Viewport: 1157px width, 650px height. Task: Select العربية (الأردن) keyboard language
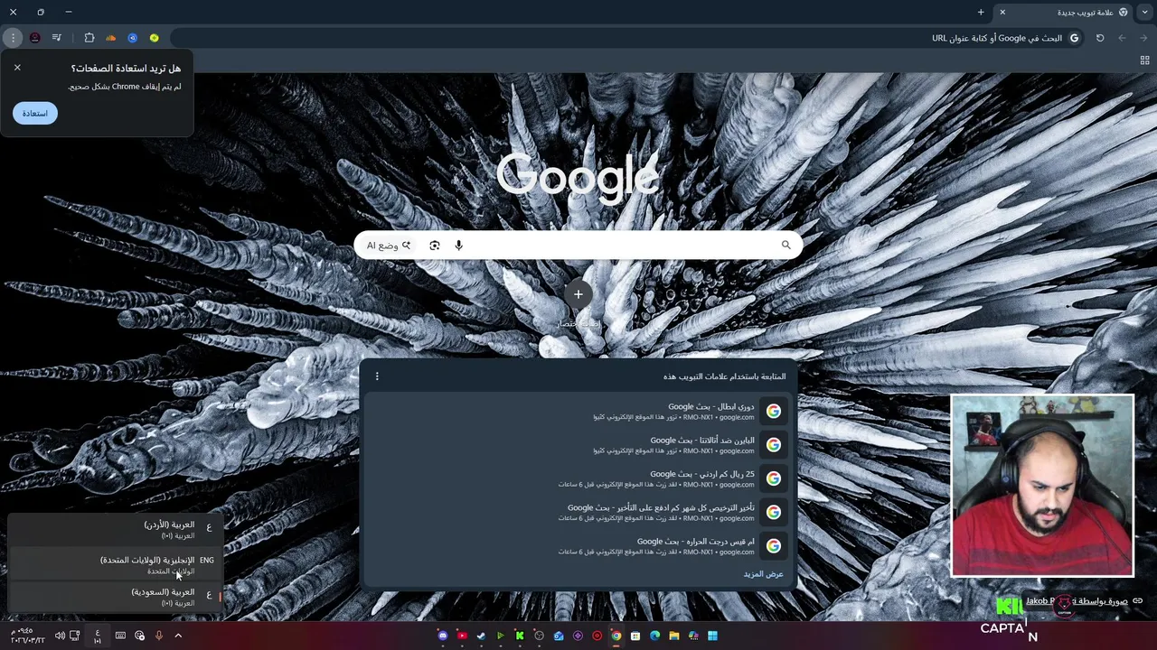point(115,530)
